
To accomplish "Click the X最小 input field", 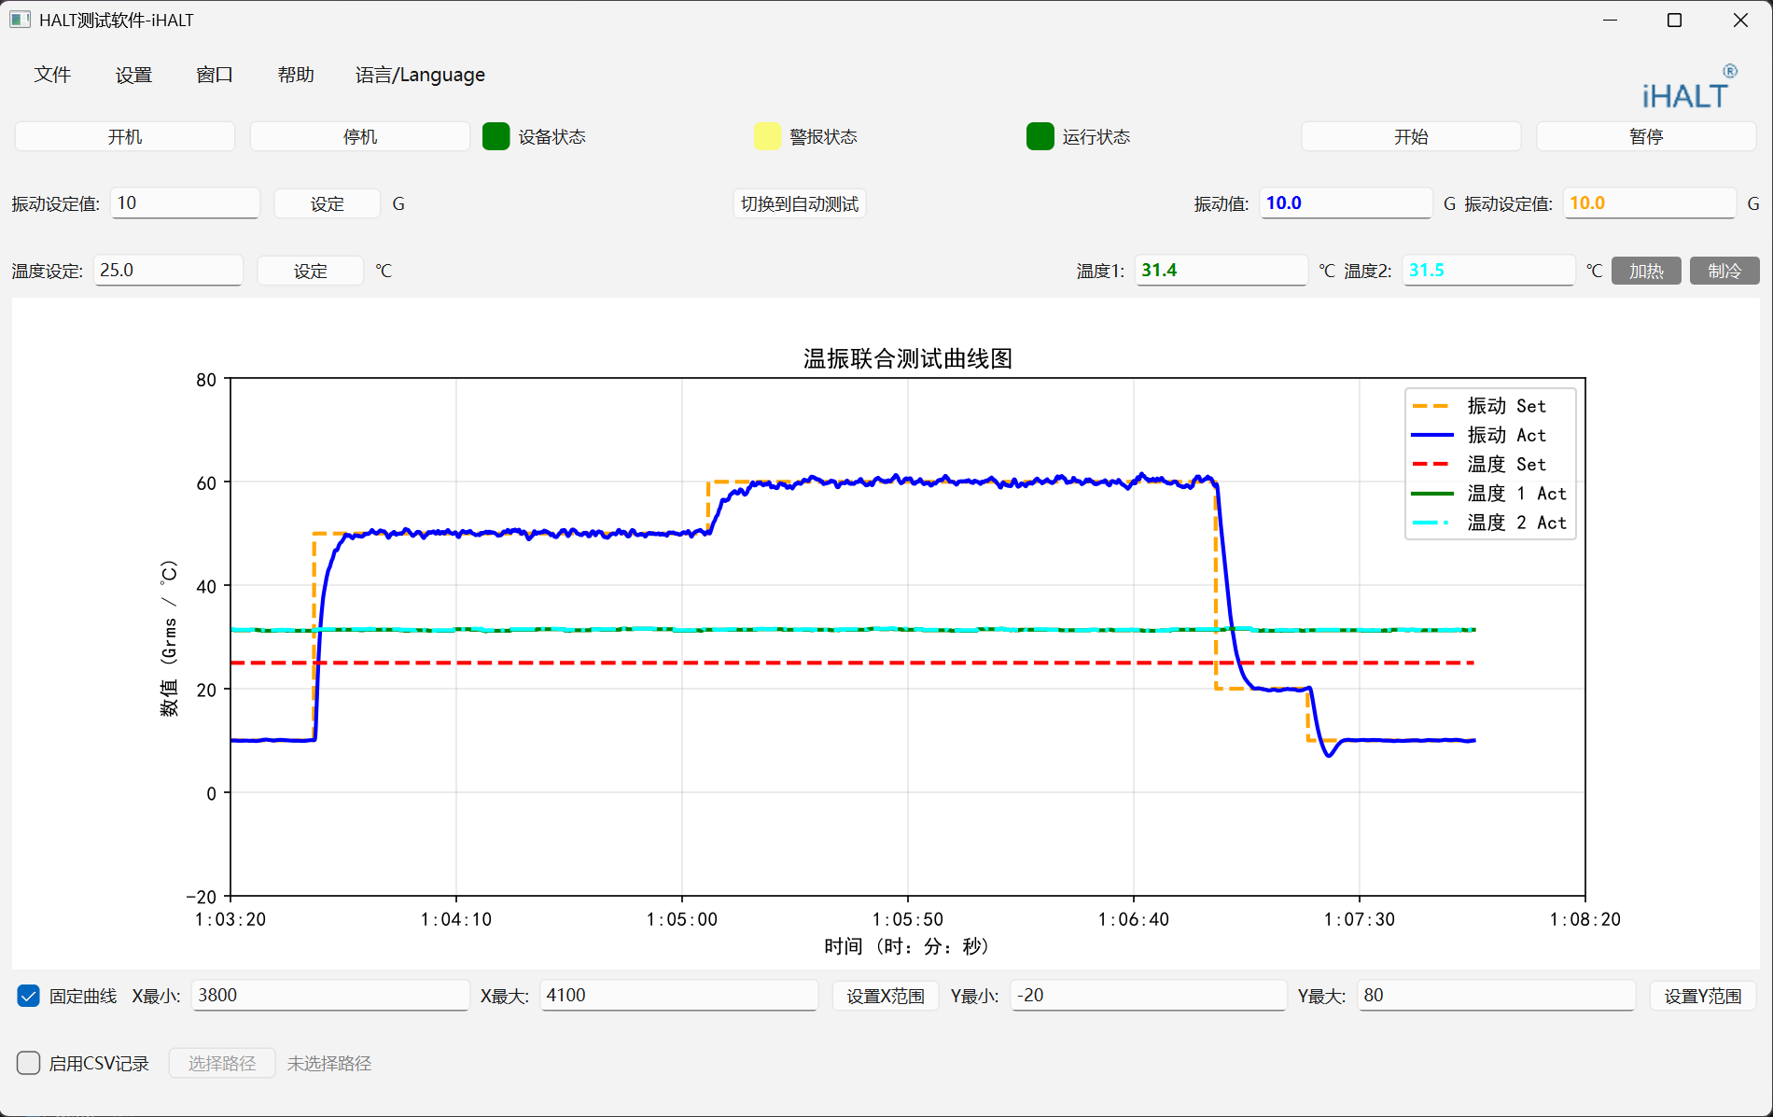I will coord(330,996).
